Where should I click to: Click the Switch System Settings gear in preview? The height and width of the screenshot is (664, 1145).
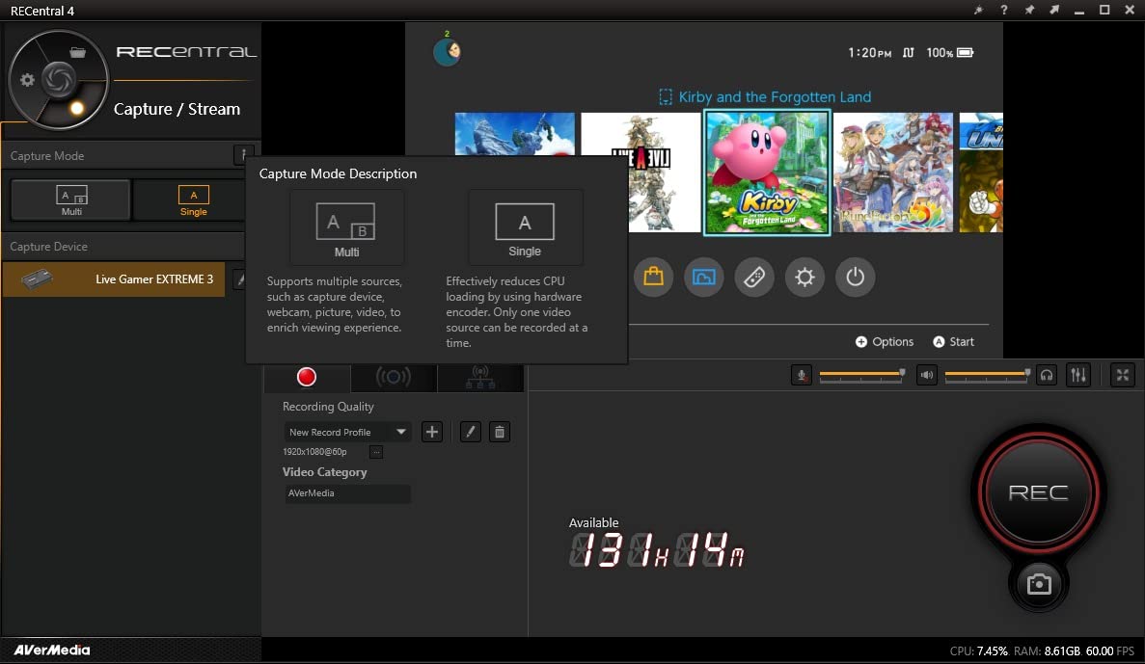804,278
